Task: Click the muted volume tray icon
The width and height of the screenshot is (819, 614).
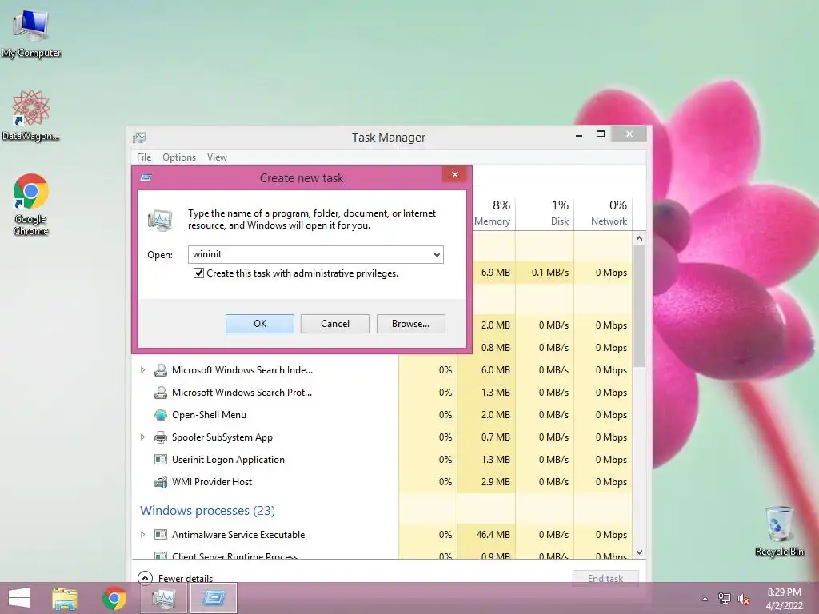Action: tap(744, 599)
